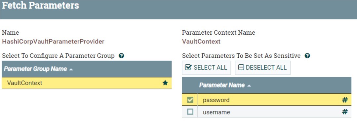The height and width of the screenshot is (123, 357).
Task: Click the minus icon in Deselect All
Action: tap(241, 67)
